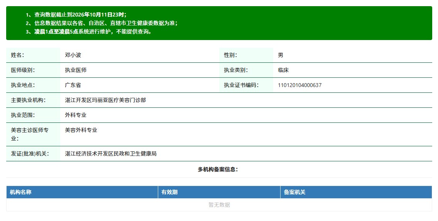Image resolution: width=438 pixels, height=221 pixels.
Task: Click the 主要执业机构 label
Action: coord(28,100)
